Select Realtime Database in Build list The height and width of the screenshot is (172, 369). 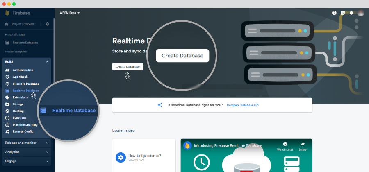pyautogui.click(x=26, y=91)
